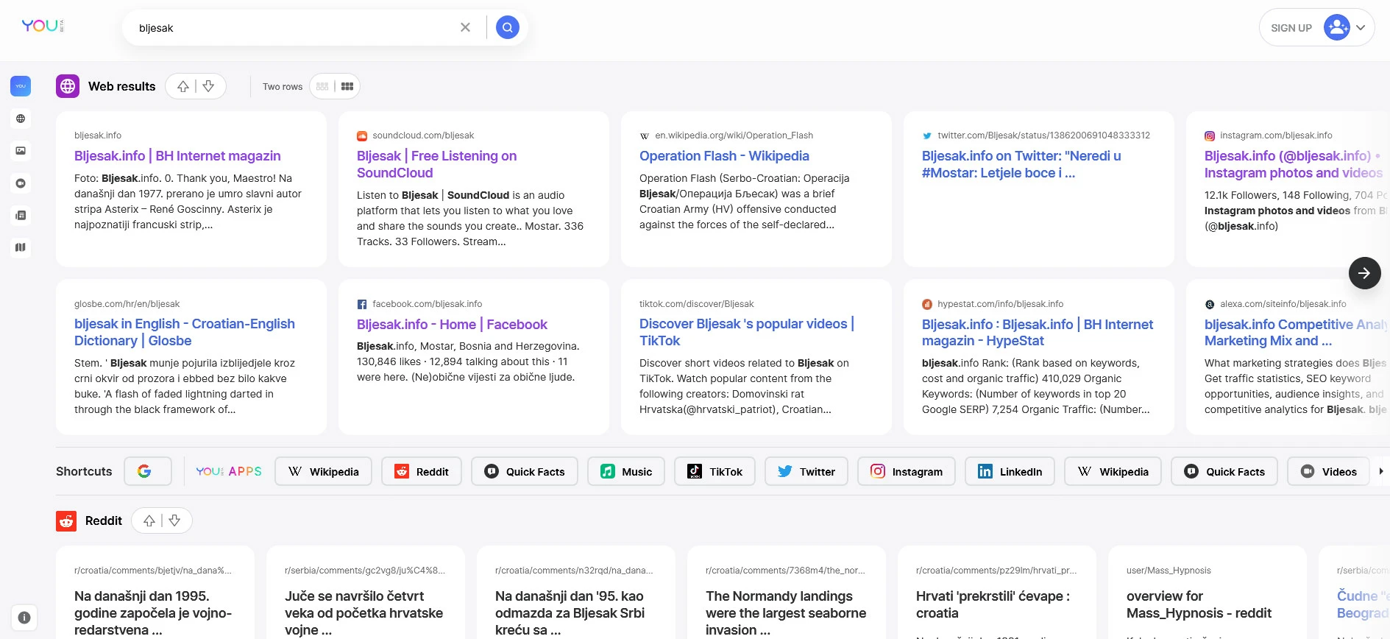The height and width of the screenshot is (639, 1390).
Task: Click the 'tiktok.com/discover/Bljesak' URL text
Action: point(697,304)
